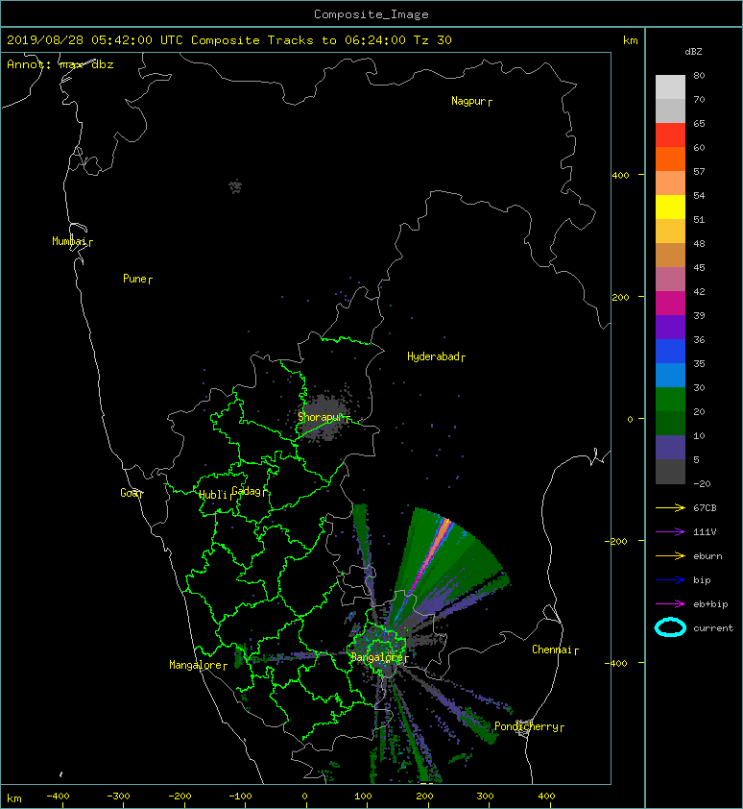Image resolution: width=743 pixels, height=809 pixels.
Task: Click the 300 tick on the horizontal km axis
Action: (x=485, y=797)
